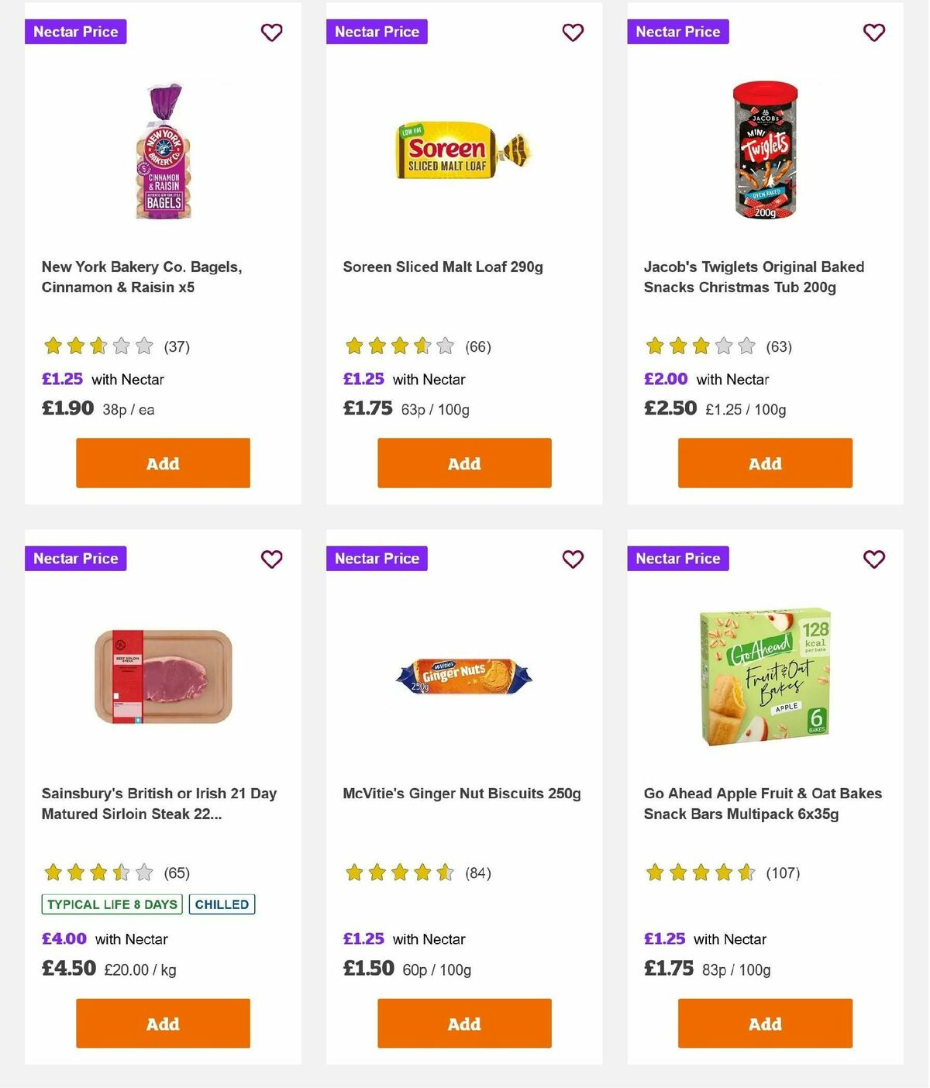Image resolution: width=930 pixels, height=1088 pixels.
Task: Add New York Bakery bagels to basket
Action: click(162, 463)
